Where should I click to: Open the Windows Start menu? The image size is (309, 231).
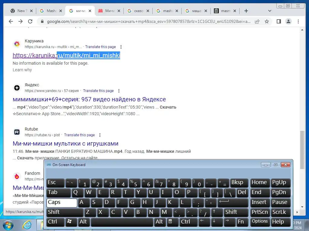pos(8,225)
